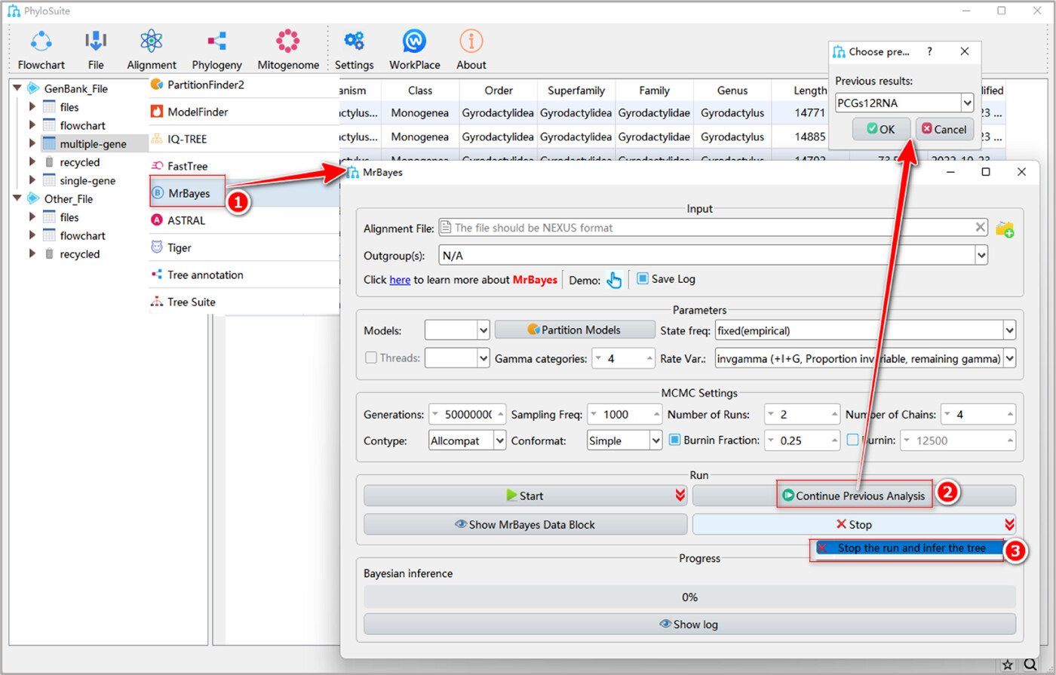Open the Outgroup(s) dropdown
1056x675 pixels.
tap(981, 256)
